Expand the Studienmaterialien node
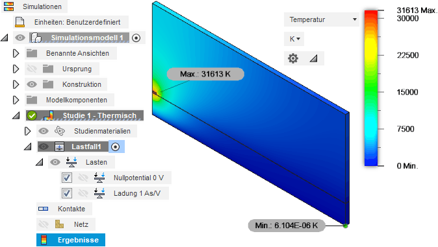The image size is (438, 247). tap(27, 131)
